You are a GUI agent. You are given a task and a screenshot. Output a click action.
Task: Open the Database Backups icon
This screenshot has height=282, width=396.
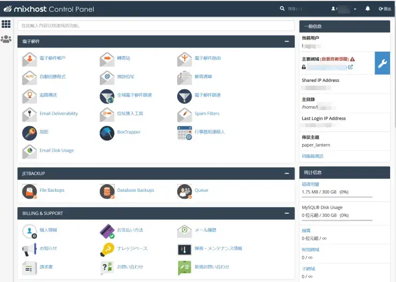point(107,191)
